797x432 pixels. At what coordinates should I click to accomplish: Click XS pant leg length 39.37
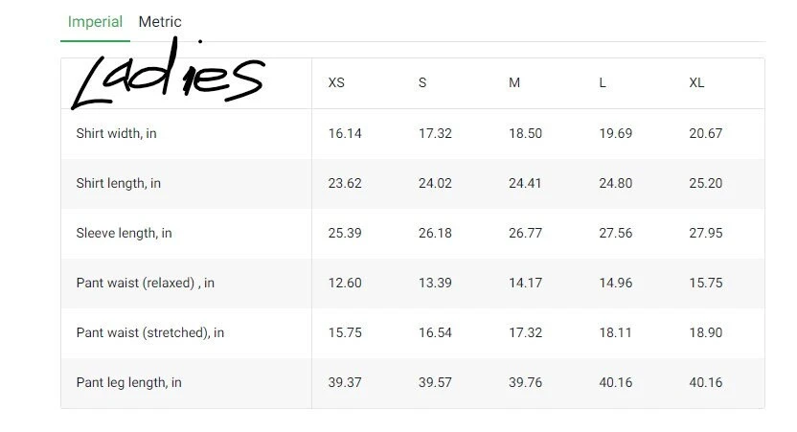point(345,383)
